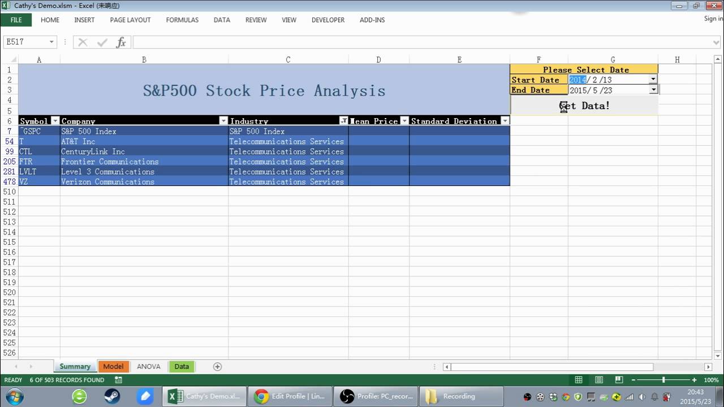This screenshot has width=724, height=407.
Task: Open the Recording folder taskbar item
Action: tap(462, 396)
